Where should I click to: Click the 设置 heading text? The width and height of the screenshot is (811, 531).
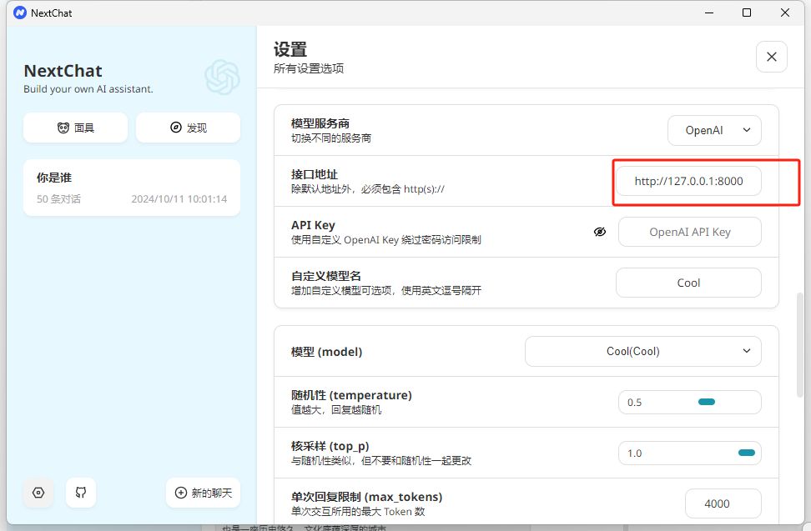click(x=290, y=49)
